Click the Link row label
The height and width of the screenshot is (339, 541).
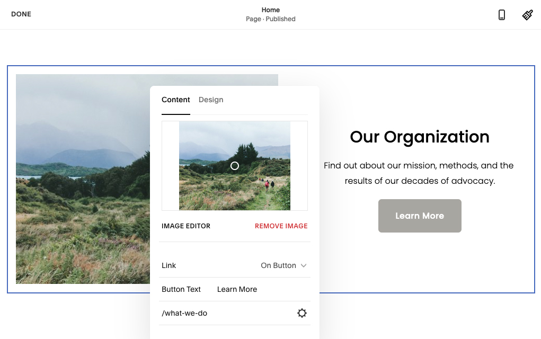[168, 265]
